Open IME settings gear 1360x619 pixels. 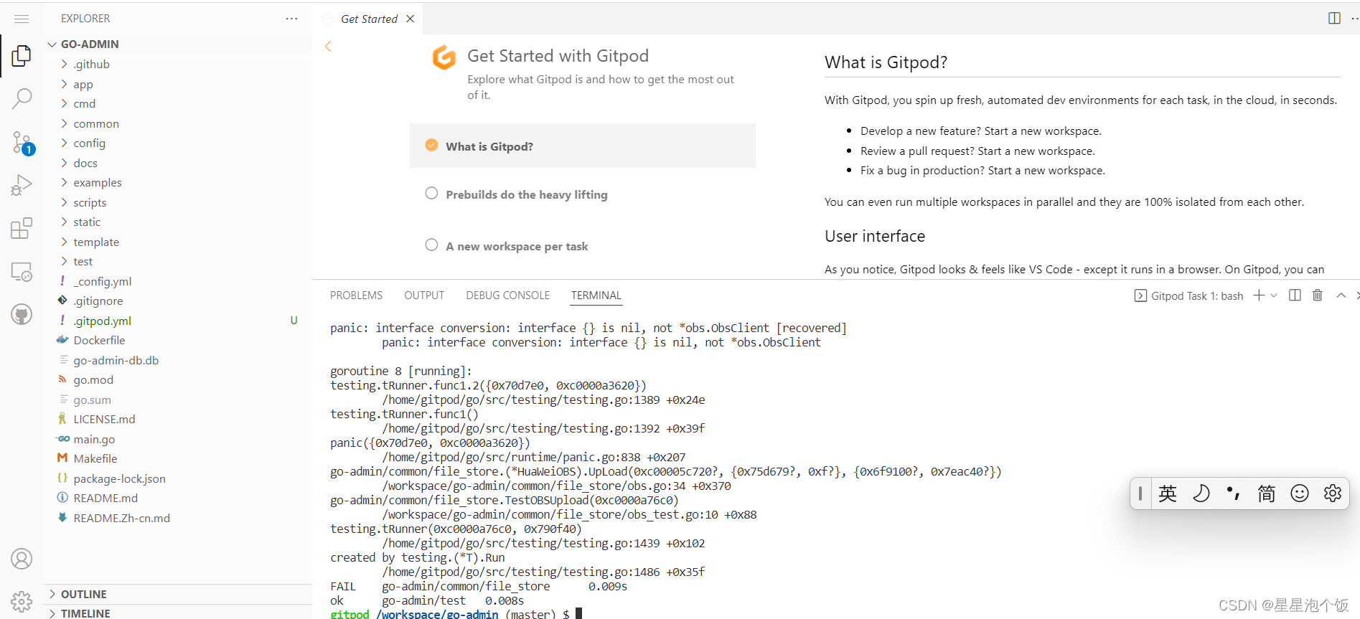pyautogui.click(x=1333, y=493)
